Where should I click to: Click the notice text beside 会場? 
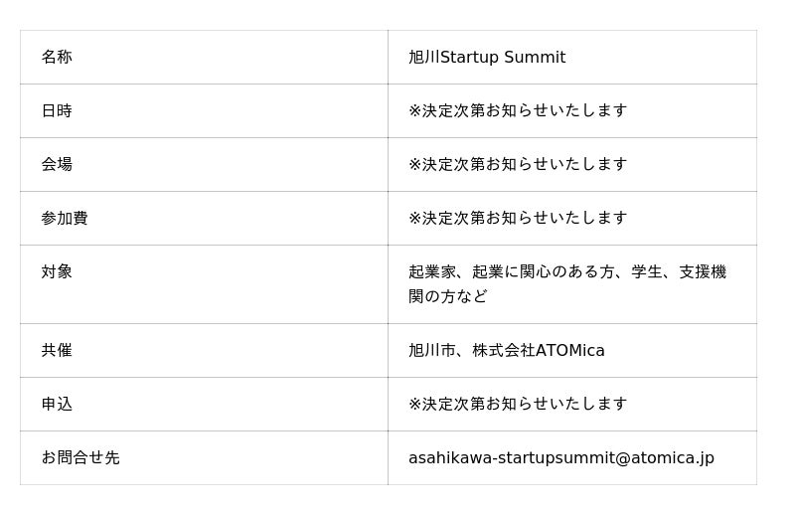coord(518,164)
